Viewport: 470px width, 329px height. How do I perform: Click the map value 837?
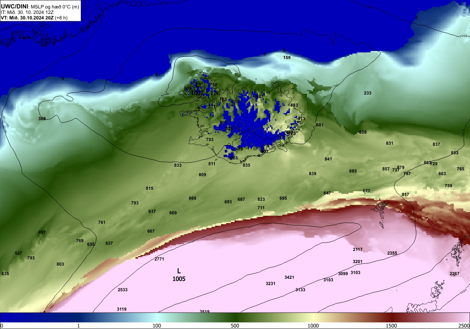pyautogui.click(x=436, y=144)
